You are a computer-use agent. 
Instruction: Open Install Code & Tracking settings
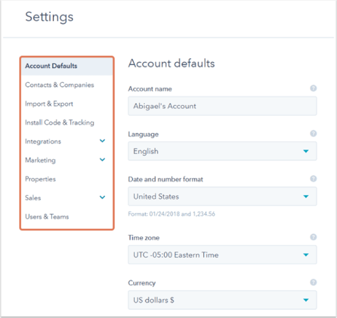pyautogui.click(x=60, y=122)
